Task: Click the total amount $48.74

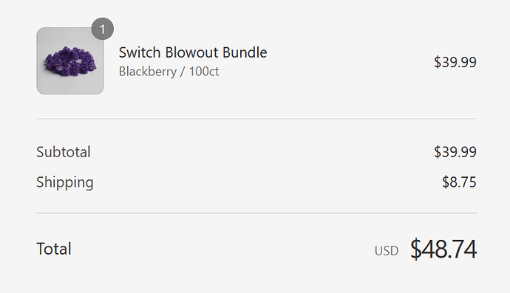Action: [443, 249]
